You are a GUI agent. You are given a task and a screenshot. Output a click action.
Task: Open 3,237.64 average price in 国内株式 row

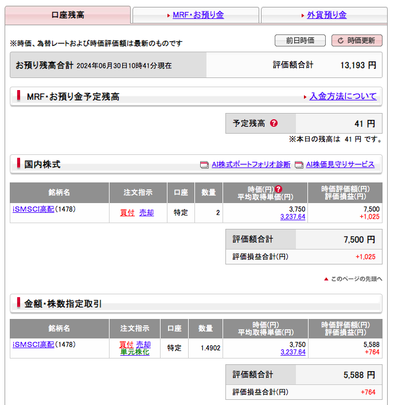coord(293,217)
